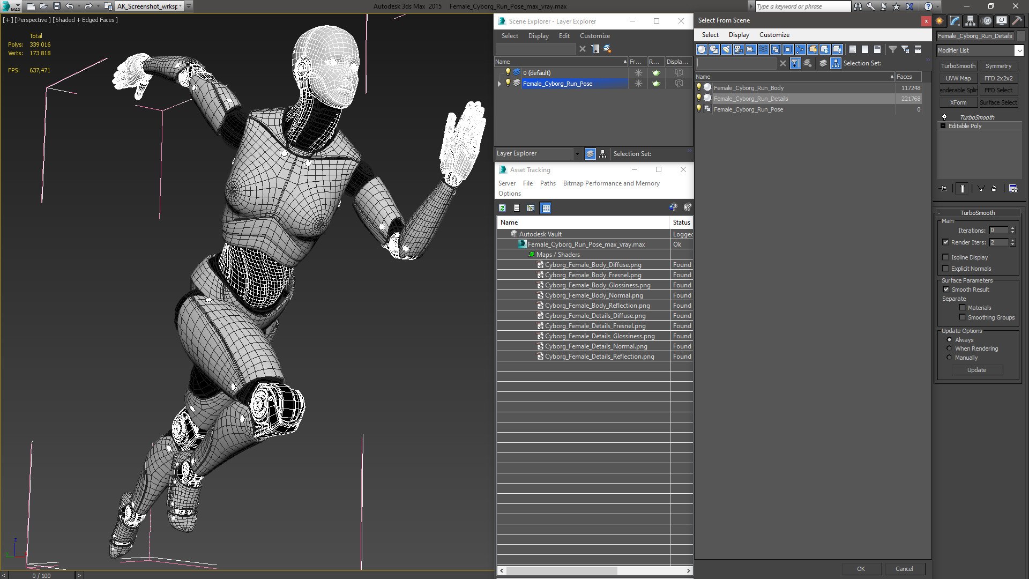
Task: Enable Separate by Materials checkbox
Action: tap(962, 308)
